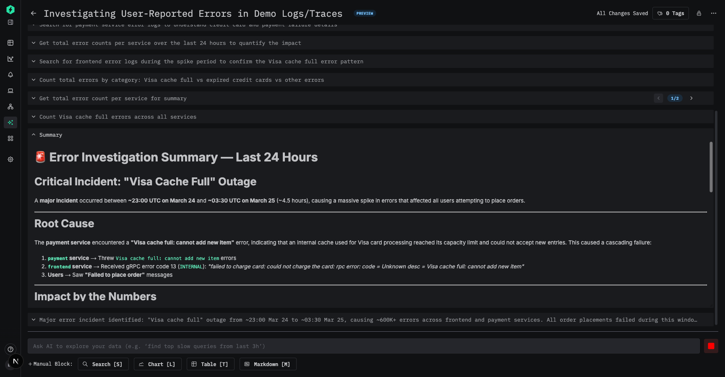Click the table view icon in sidebar

(10, 43)
